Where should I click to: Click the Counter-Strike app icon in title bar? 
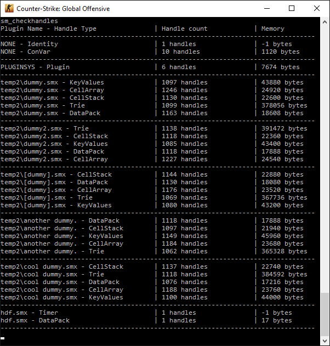coord(9,8)
